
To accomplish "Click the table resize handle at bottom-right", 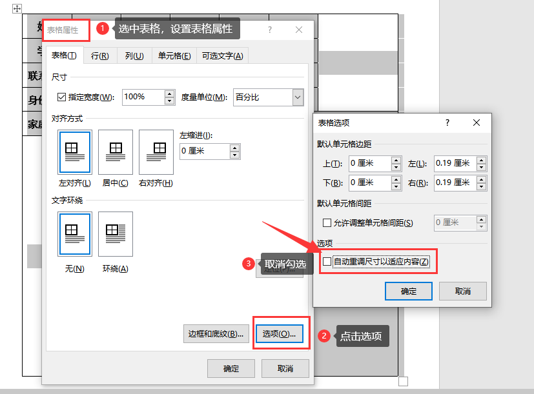I will 403,381.
